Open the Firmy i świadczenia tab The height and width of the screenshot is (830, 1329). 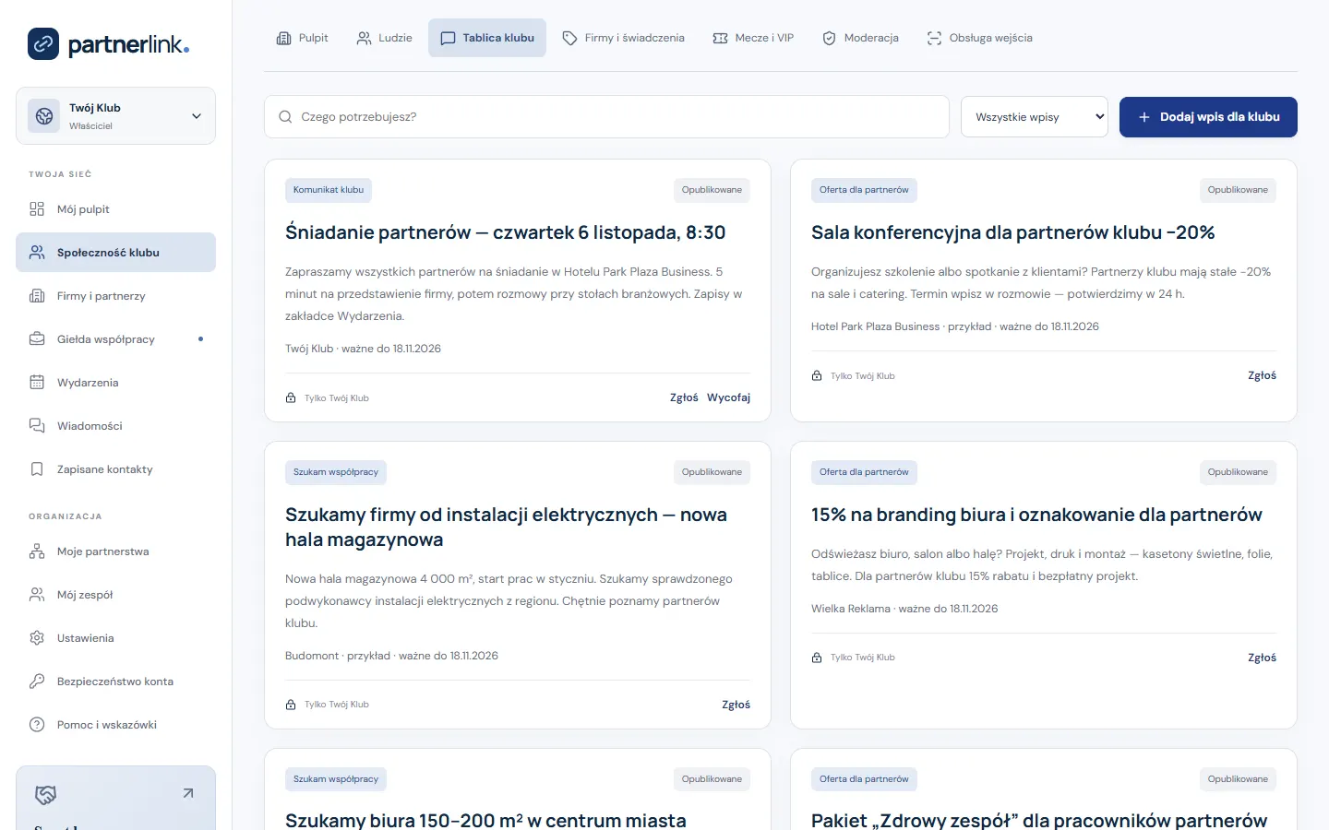(x=623, y=38)
